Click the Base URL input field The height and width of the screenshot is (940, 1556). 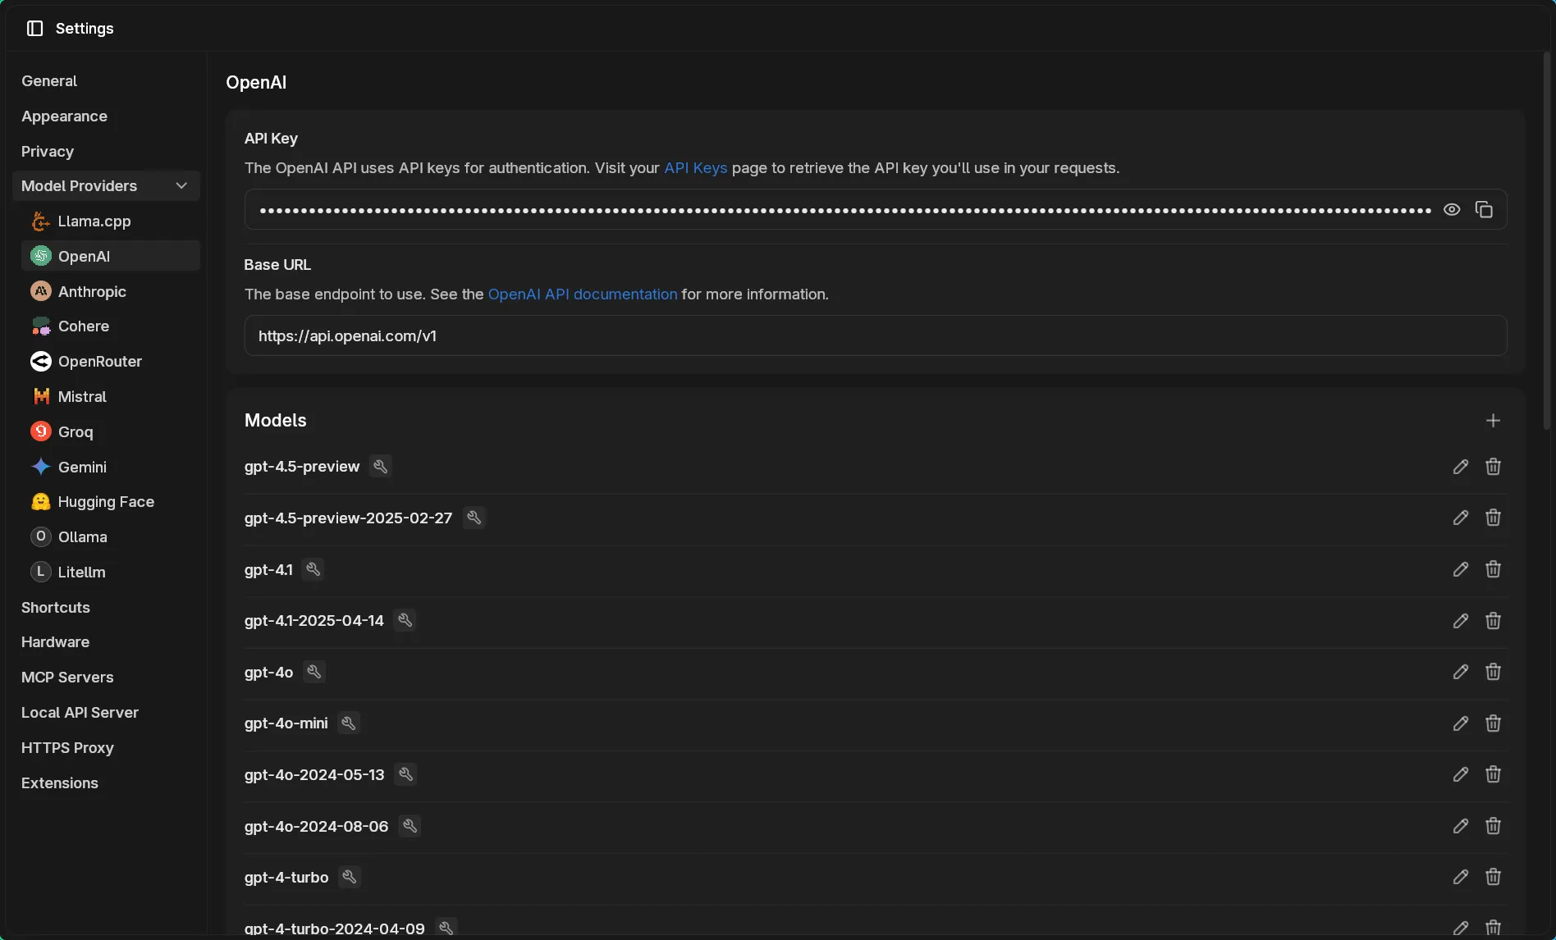[x=875, y=335]
